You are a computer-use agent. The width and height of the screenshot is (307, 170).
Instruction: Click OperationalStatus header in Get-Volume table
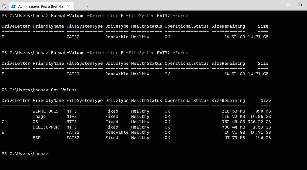point(187,101)
